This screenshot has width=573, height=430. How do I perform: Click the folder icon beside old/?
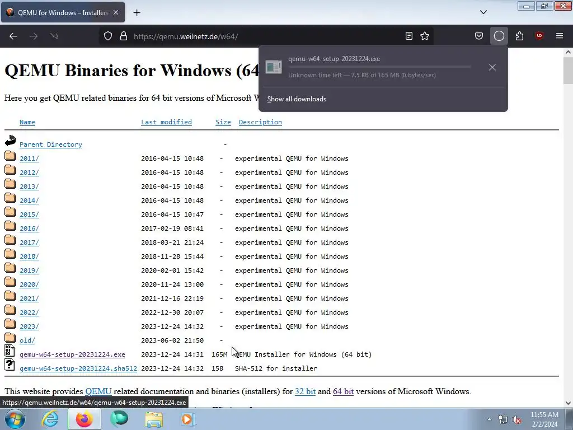click(10, 338)
